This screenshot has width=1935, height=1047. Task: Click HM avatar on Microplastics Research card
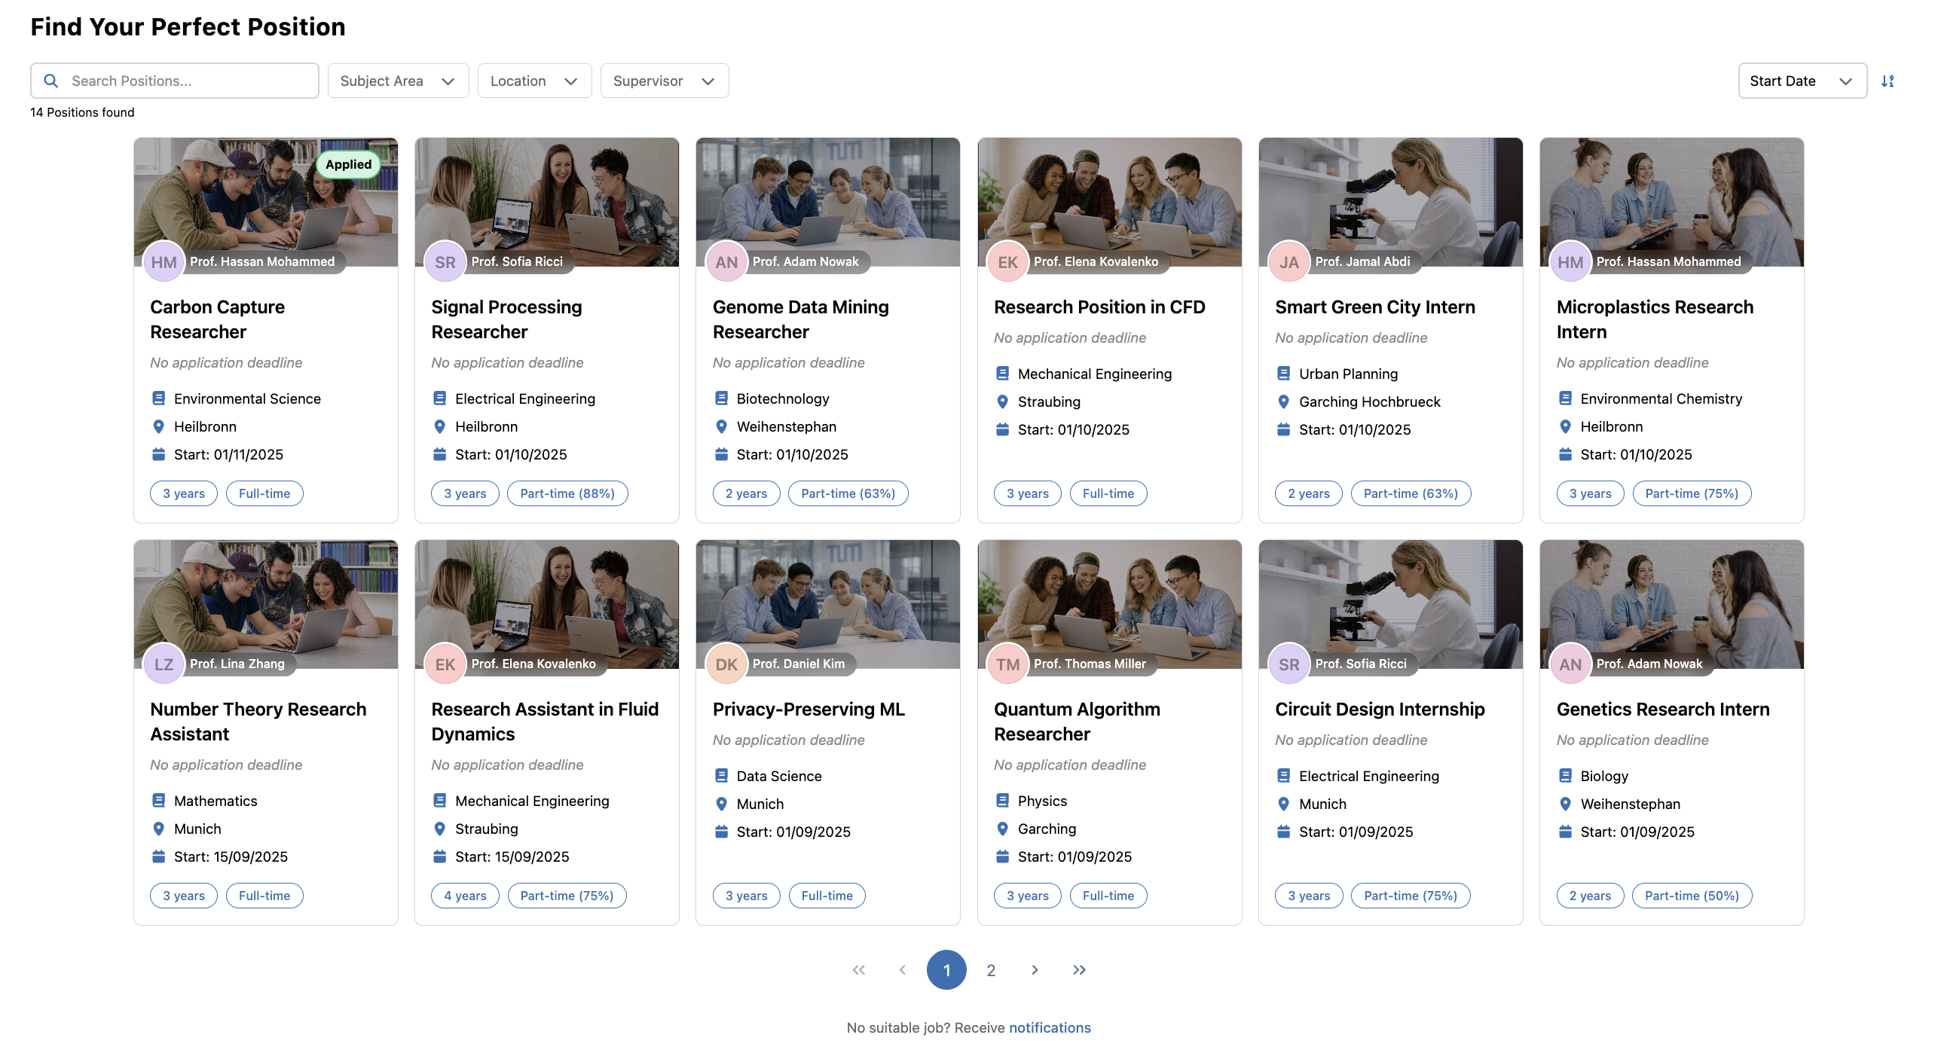[x=1570, y=262]
